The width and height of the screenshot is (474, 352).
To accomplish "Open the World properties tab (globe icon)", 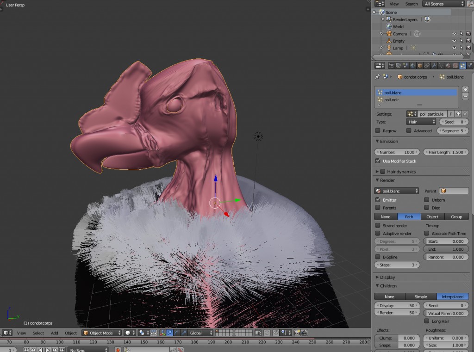I will (x=412, y=65).
